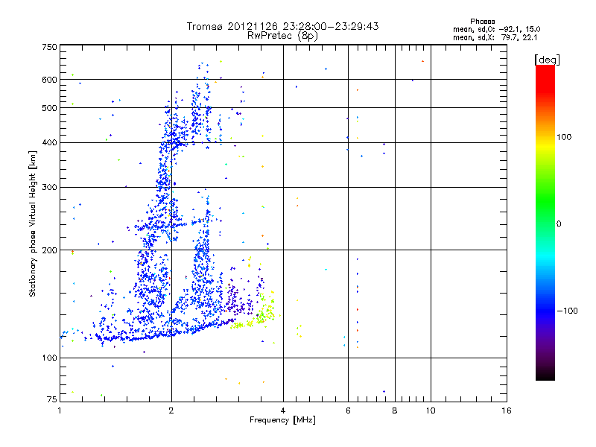Click the x-axis tick label '6'
This screenshot has height=447, width=596.
(x=348, y=410)
